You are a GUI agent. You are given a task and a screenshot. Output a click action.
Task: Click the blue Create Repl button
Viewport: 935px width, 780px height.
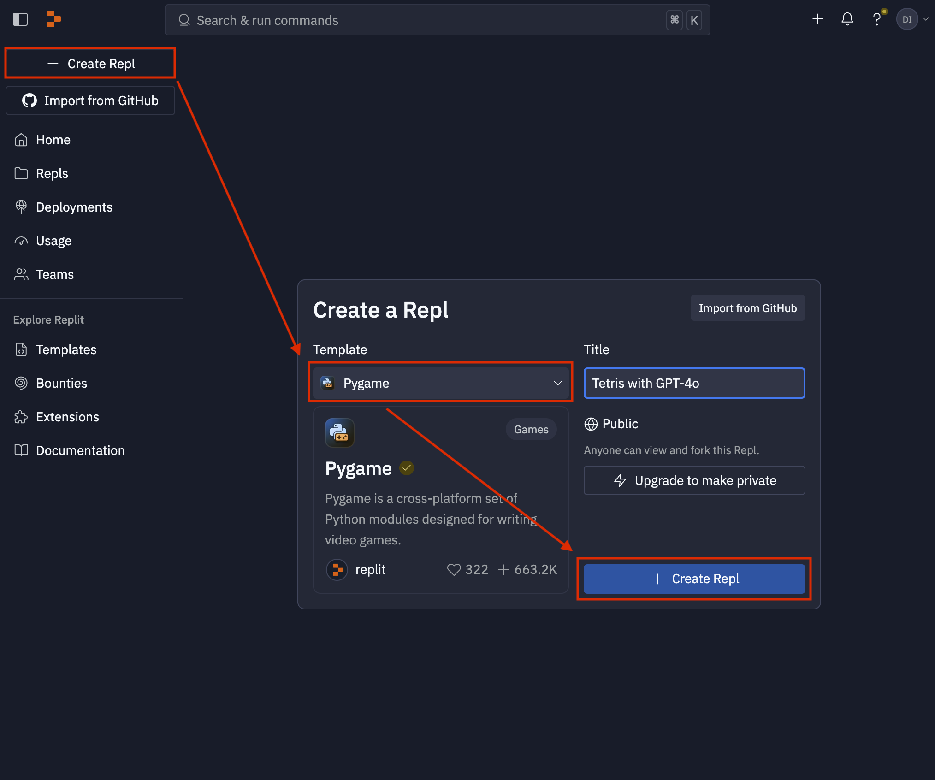point(694,579)
